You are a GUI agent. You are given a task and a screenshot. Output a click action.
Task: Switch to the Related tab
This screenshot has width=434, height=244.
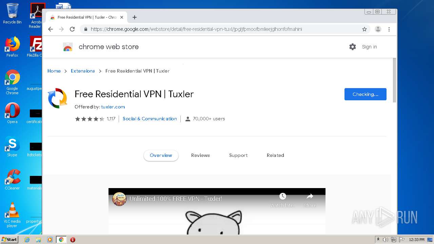[275, 155]
